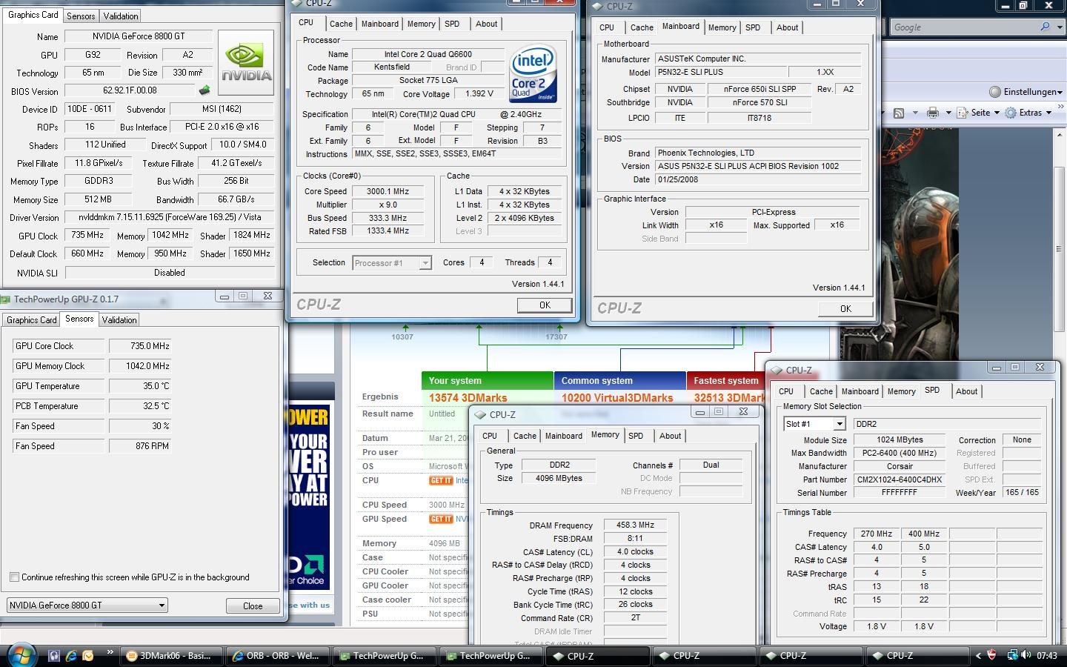Click part number 'CM2X1024-6400C4DHX'
The width and height of the screenshot is (1067, 667).
(x=899, y=479)
